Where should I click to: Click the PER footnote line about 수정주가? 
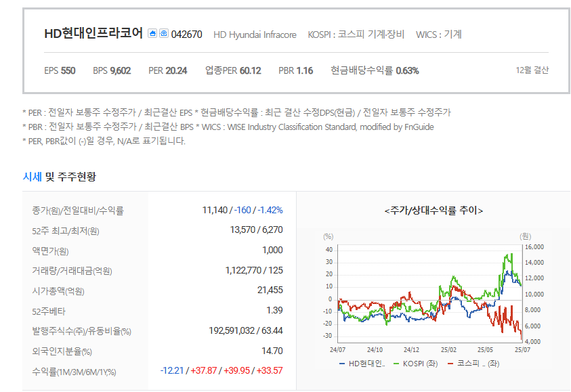[x=236, y=112]
